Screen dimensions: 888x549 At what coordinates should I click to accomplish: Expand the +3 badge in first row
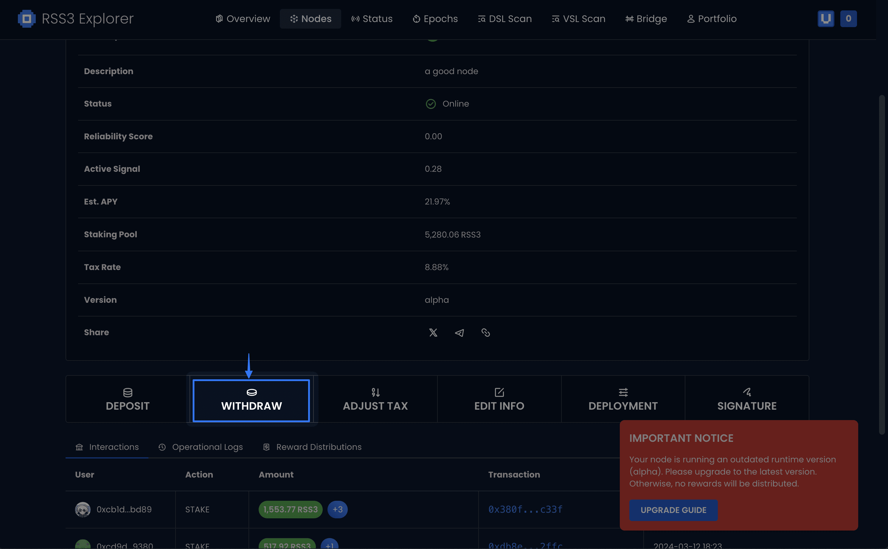tap(337, 509)
